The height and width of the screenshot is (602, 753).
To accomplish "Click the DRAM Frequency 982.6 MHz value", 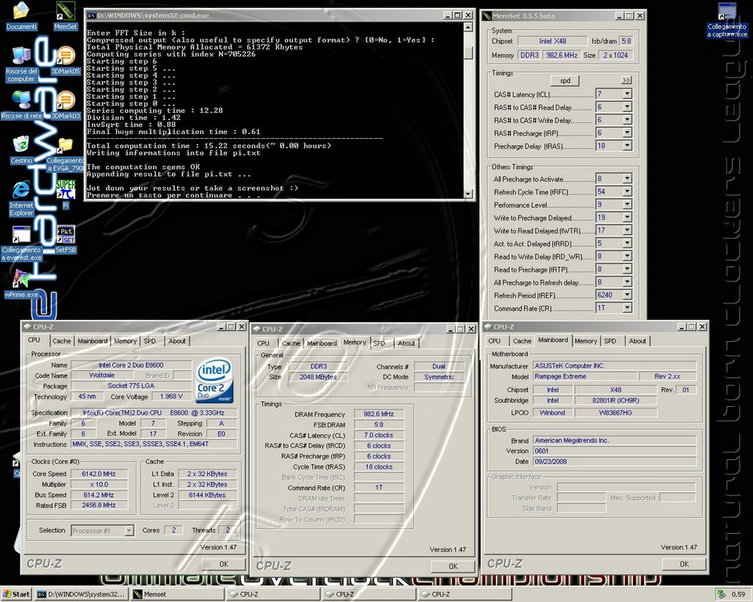I will pyautogui.click(x=378, y=414).
